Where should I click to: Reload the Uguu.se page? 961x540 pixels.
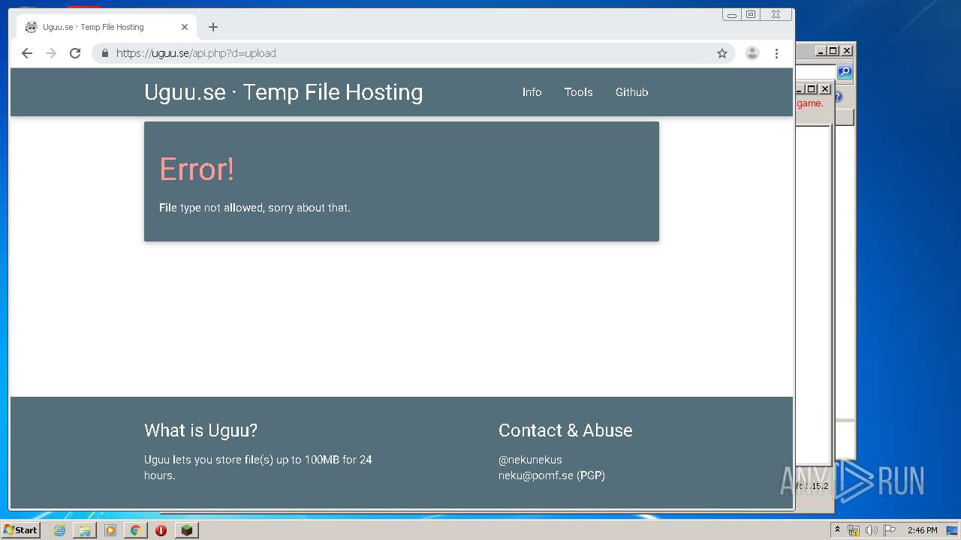point(75,53)
